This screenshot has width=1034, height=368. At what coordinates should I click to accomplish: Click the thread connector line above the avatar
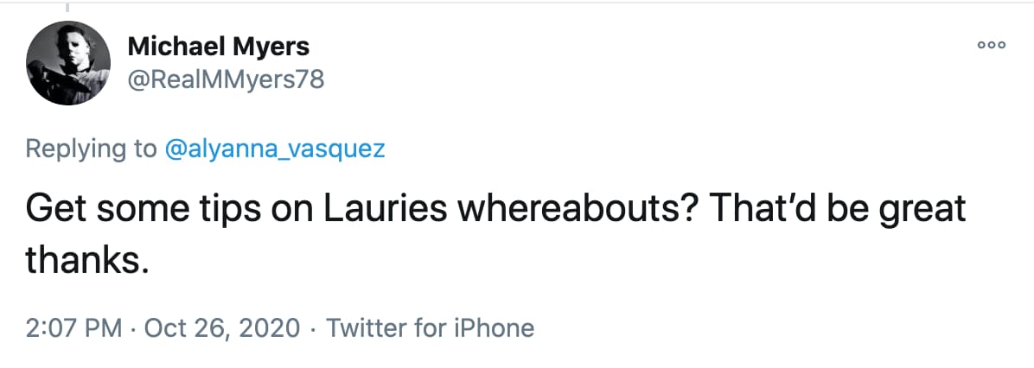coord(68,8)
